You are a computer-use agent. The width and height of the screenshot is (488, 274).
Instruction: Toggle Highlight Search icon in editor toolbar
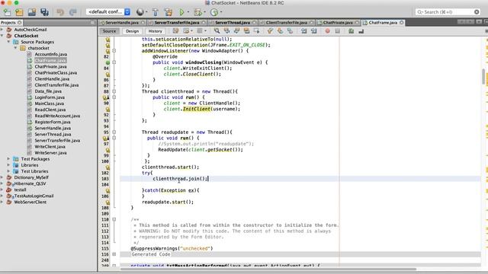[x=247, y=31]
